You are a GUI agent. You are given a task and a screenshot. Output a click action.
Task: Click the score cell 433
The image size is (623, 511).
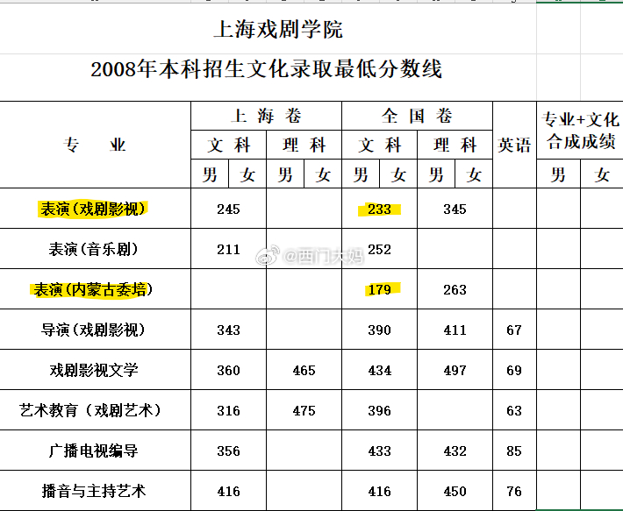(379, 451)
